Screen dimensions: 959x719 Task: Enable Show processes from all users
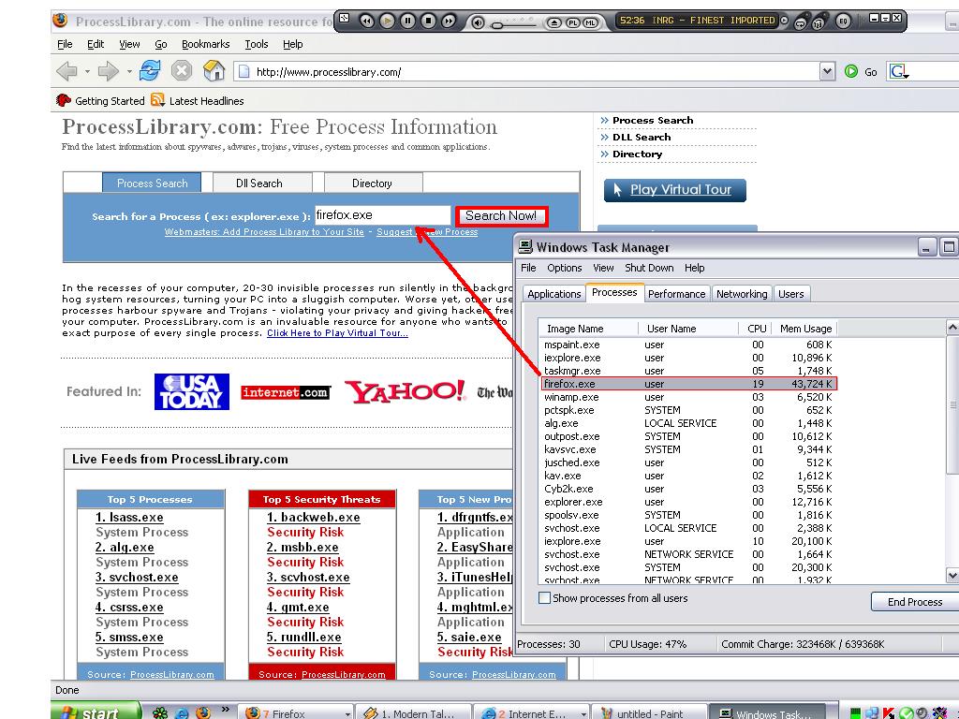tap(545, 598)
